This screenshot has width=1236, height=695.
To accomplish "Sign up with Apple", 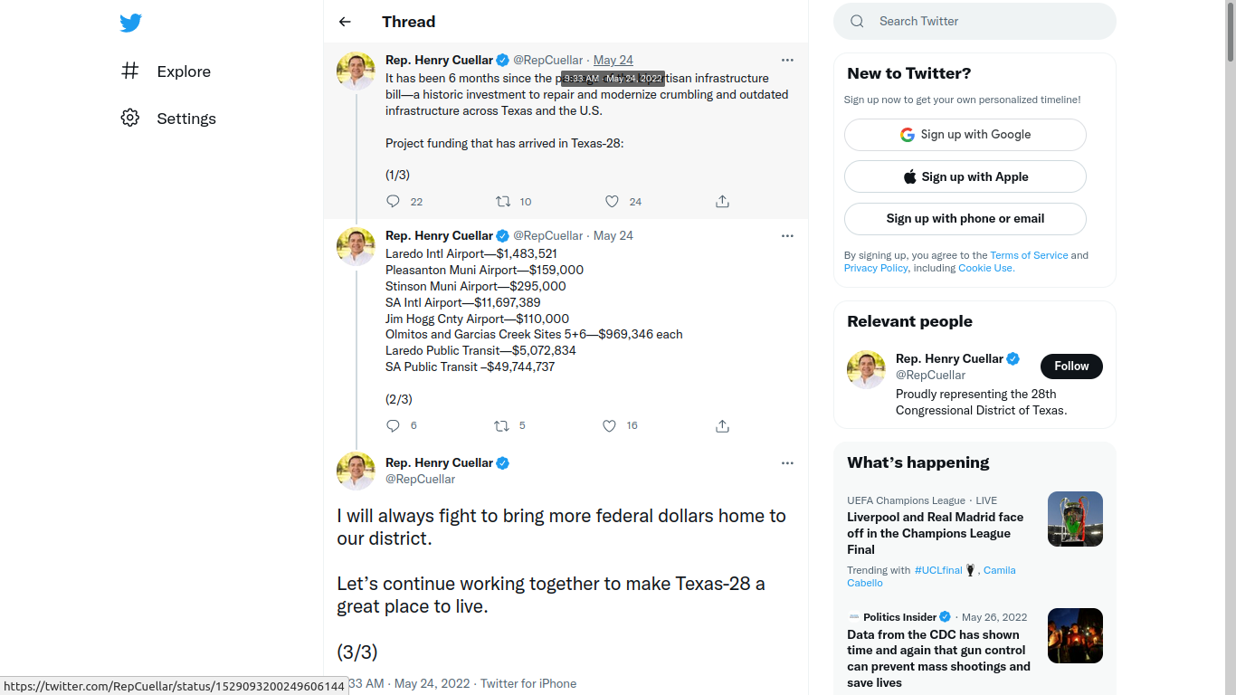I will point(965,176).
